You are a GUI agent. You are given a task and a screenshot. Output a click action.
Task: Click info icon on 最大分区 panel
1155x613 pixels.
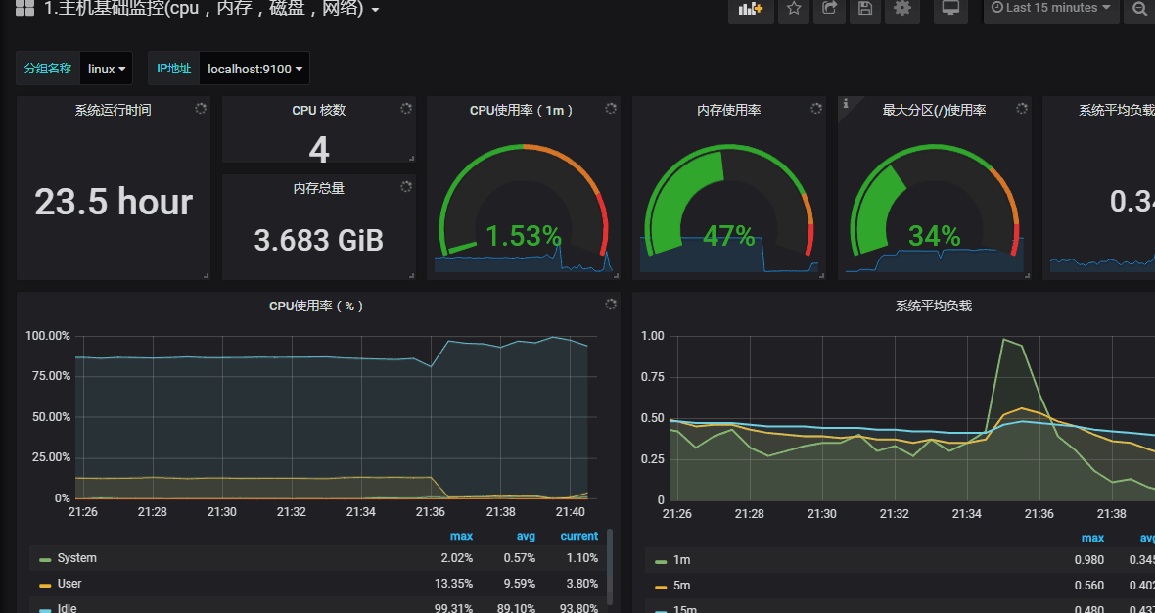846,103
